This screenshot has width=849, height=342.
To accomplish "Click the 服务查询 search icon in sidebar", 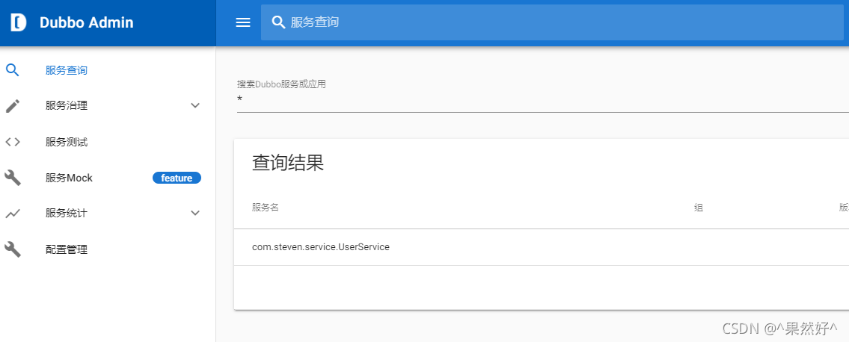I will [x=13, y=70].
